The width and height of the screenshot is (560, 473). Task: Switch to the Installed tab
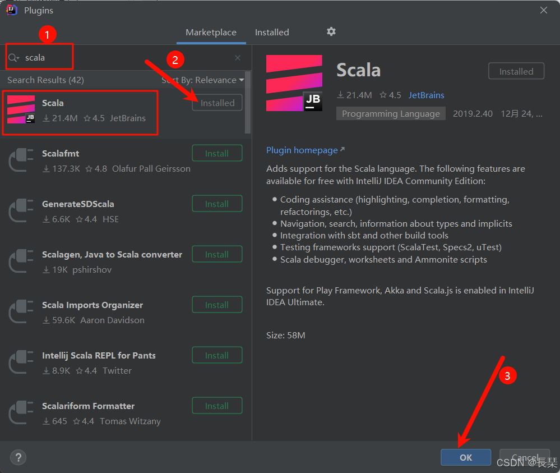[x=272, y=32]
